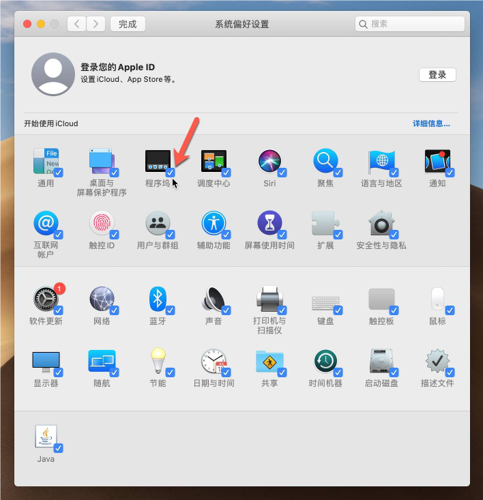The image size is (483, 500).
Task: Open 时间机器 Time Machine icon
Action: pyautogui.click(x=325, y=361)
